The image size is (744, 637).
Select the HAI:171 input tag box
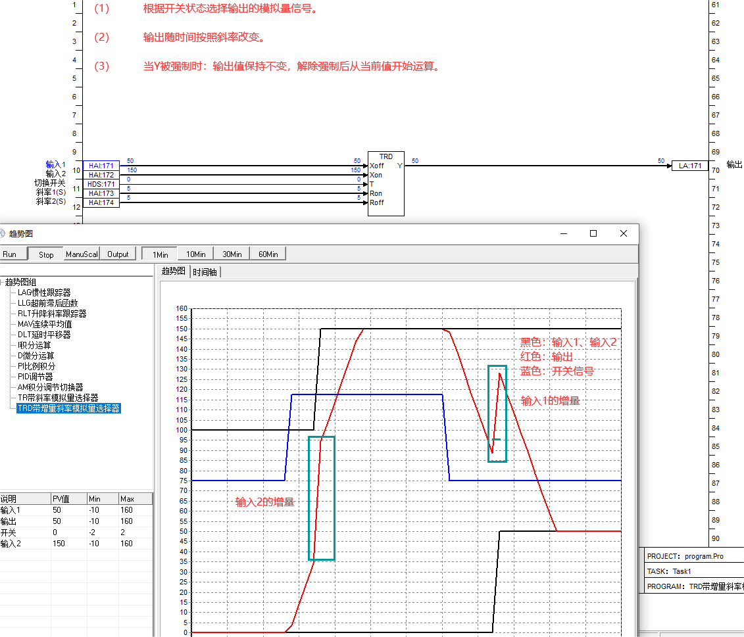click(x=101, y=166)
